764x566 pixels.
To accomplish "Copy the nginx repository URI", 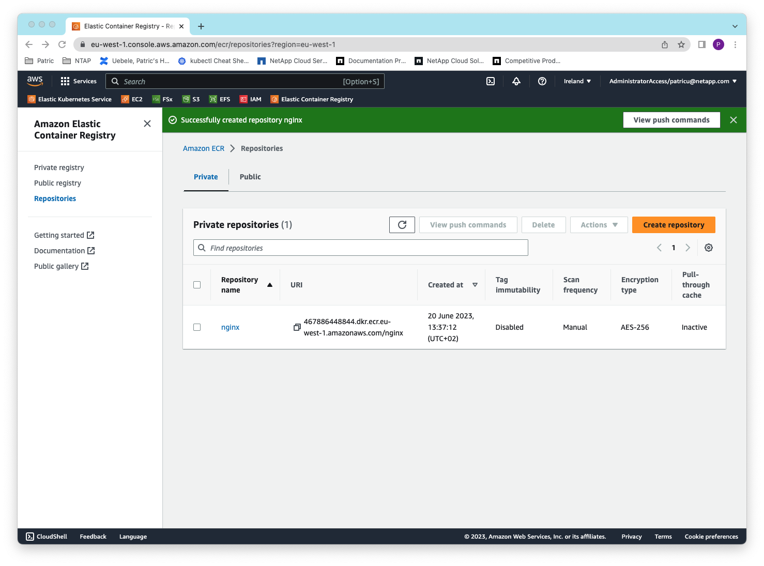I will click(296, 327).
